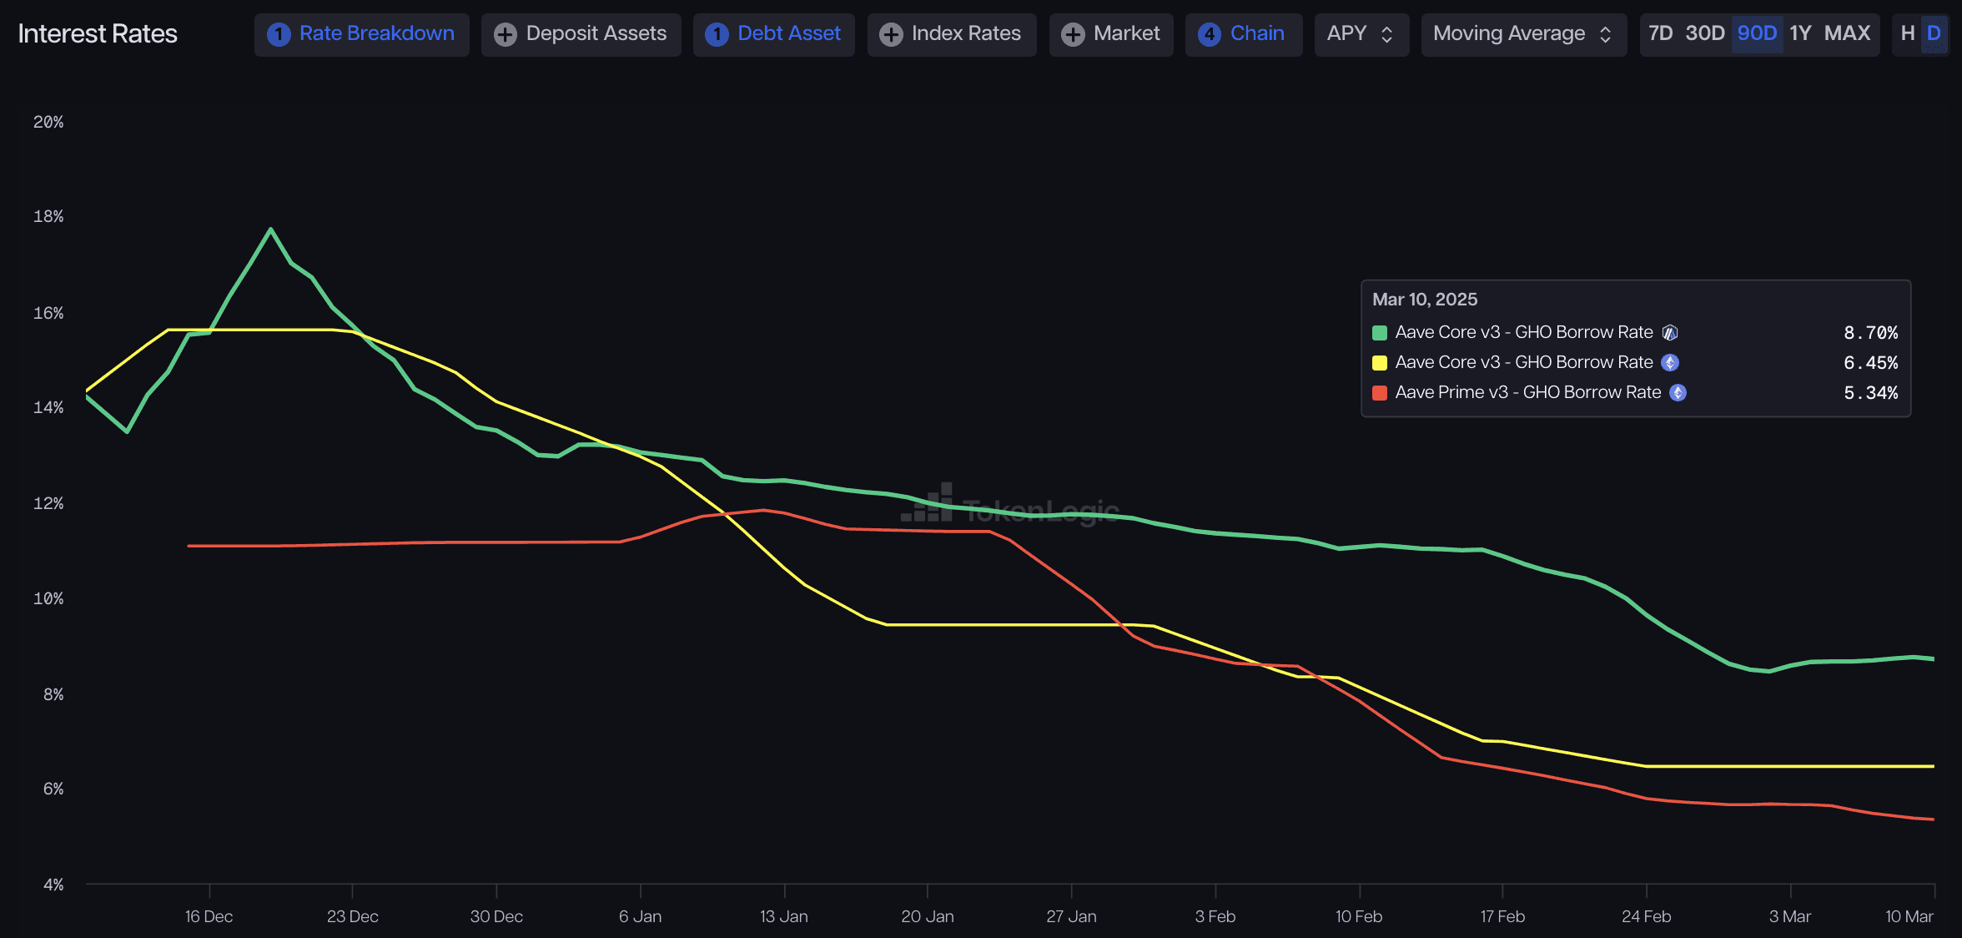The height and width of the screenshot is (938, 1962).
Task: Click the Arbitrum chain icon in the tooltip
Action: point(1669,333)
